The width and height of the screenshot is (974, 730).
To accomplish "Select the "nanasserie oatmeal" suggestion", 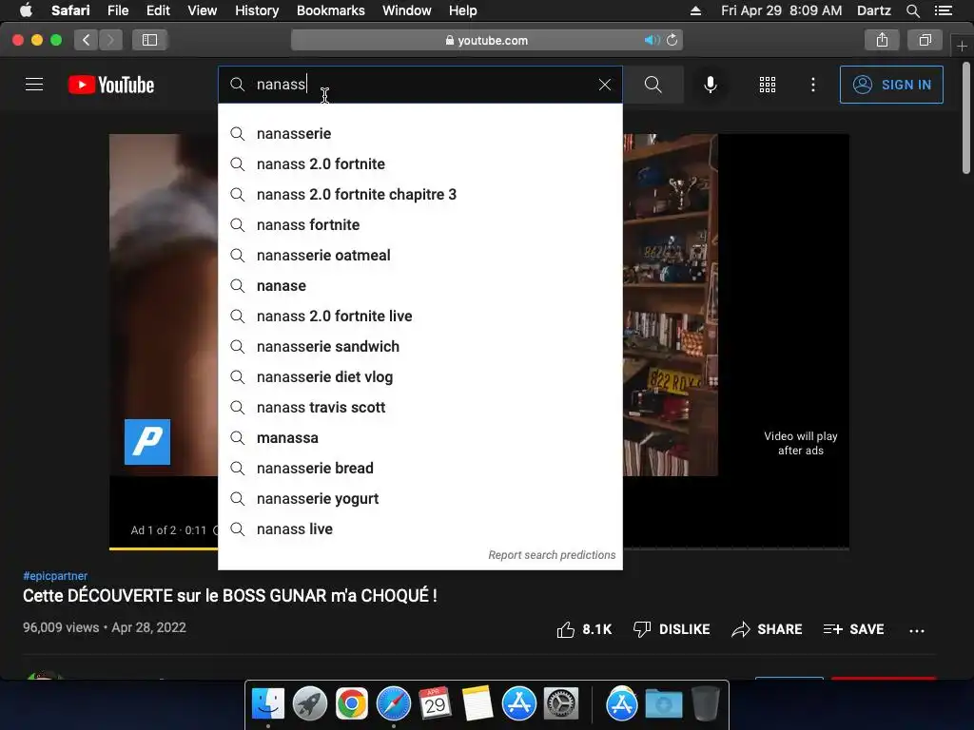I will click(x=420, y=255).
